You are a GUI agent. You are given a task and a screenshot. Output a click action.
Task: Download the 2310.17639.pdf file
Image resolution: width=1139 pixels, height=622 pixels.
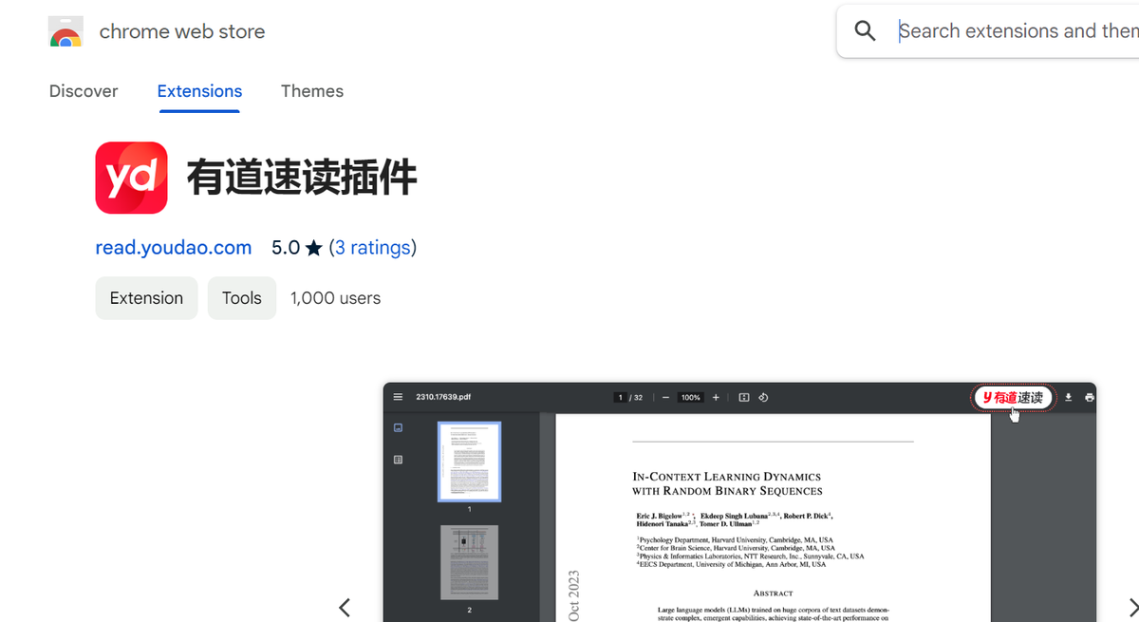pos(1068,397)
